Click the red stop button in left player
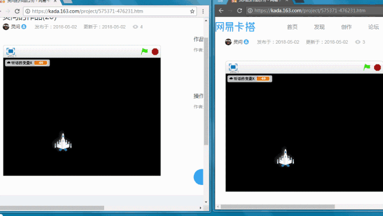 click(x=155, y=51)
